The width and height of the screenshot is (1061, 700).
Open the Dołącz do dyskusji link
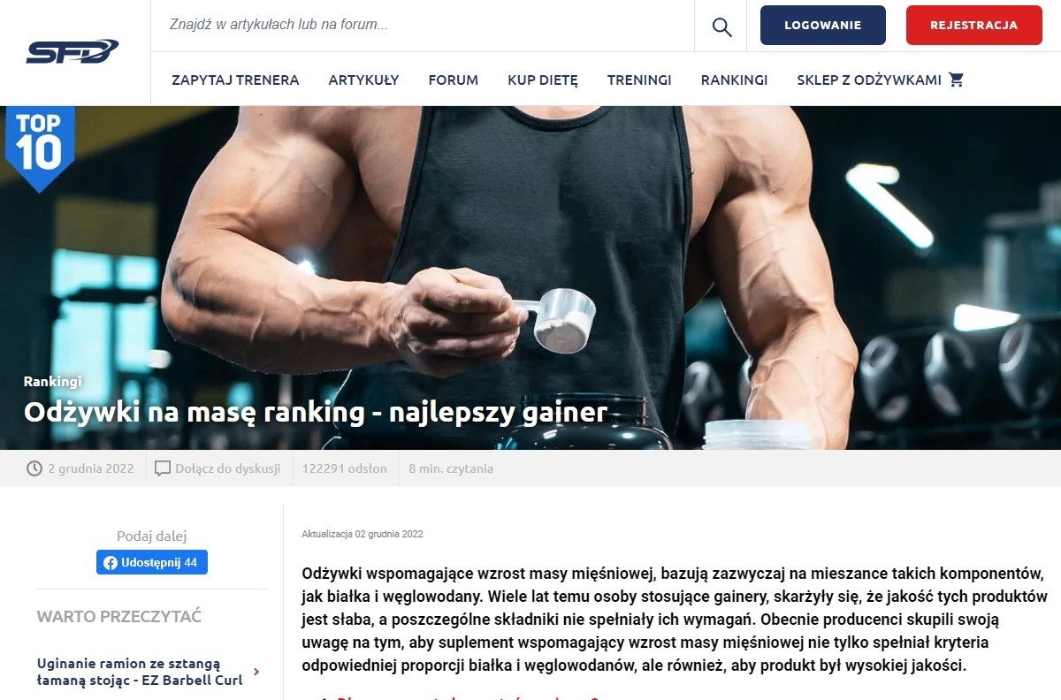[x=227, y=468]
